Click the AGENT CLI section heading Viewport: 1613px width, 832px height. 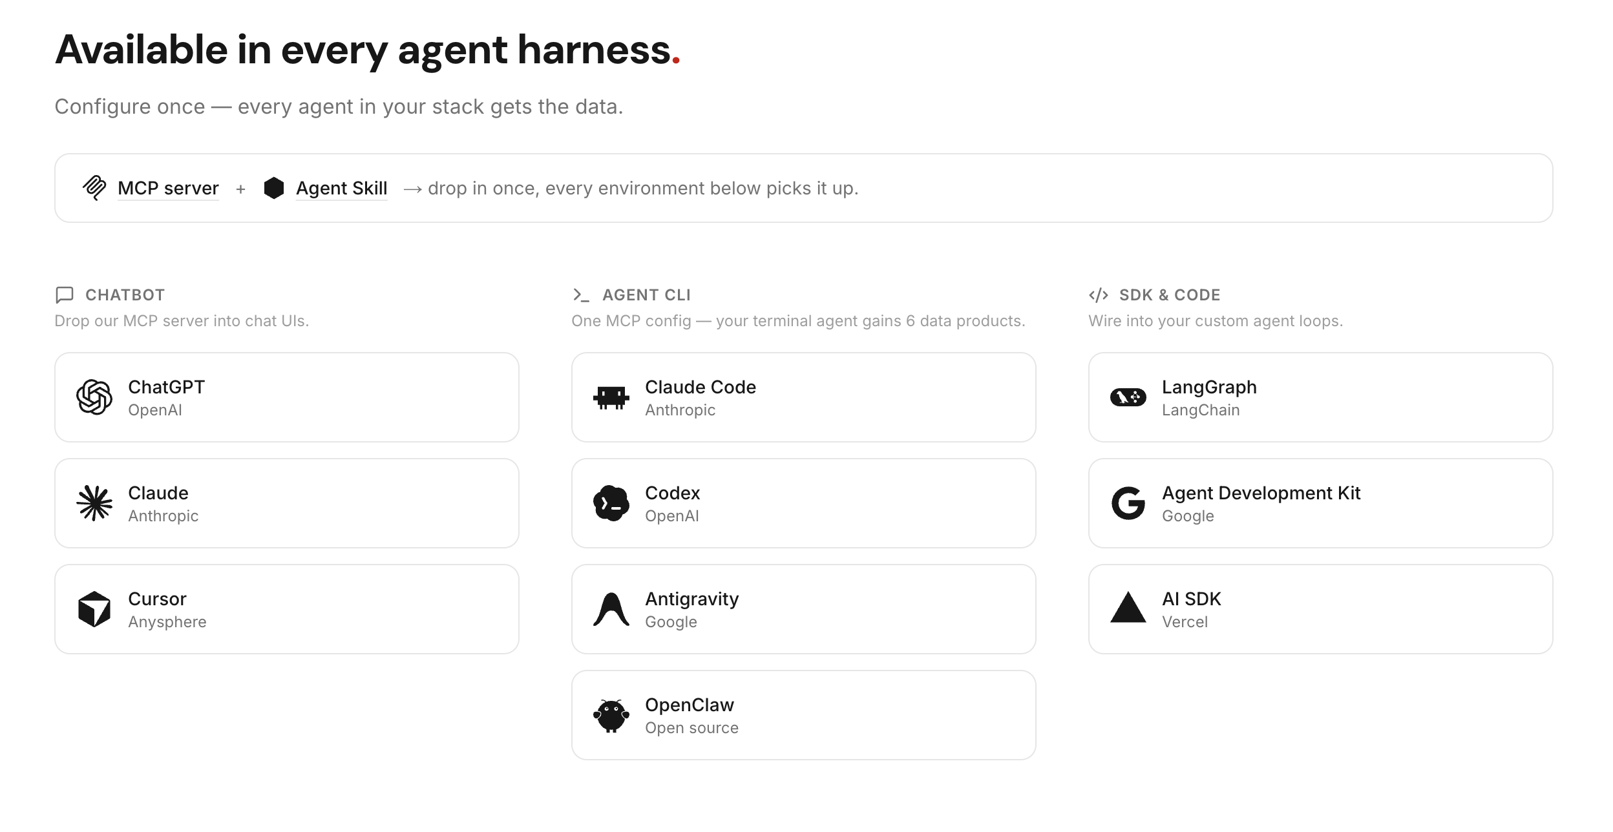click(x=647, y=295)
